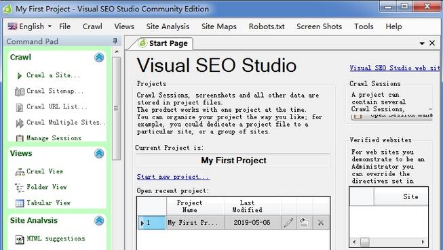Open the Visual SEO Studio web site link
The width and height of the screenshot is (443, 250).
pos(395,68)
